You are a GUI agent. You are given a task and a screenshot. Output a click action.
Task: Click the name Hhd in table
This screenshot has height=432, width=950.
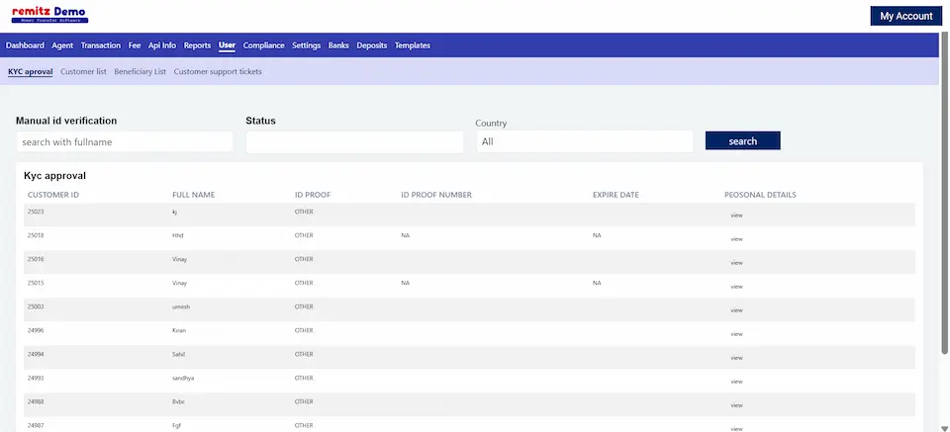pyautogui.click(x=177, y=234)
